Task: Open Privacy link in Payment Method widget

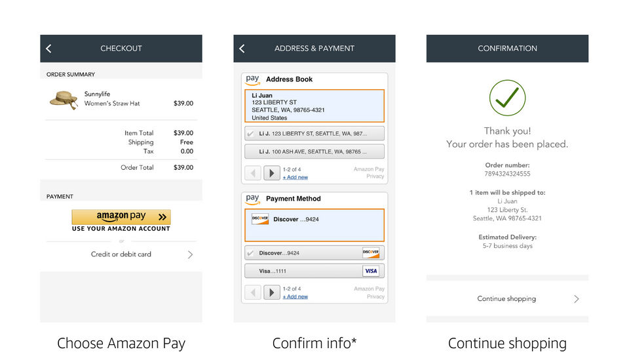Action: coord(375,297)
